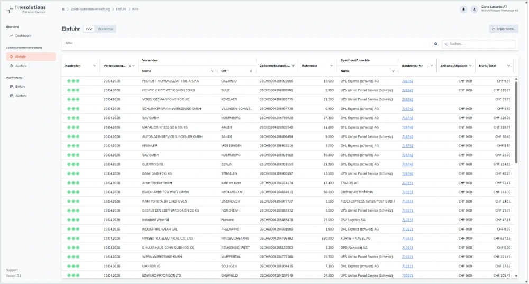
Task: Click status dots in KEMMLER row
Action: [x=73, y=146]
